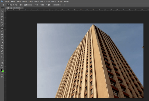Open the 滤镜(T) Filter menu
The height and width of the screenshot is (101, 149).
42,2
